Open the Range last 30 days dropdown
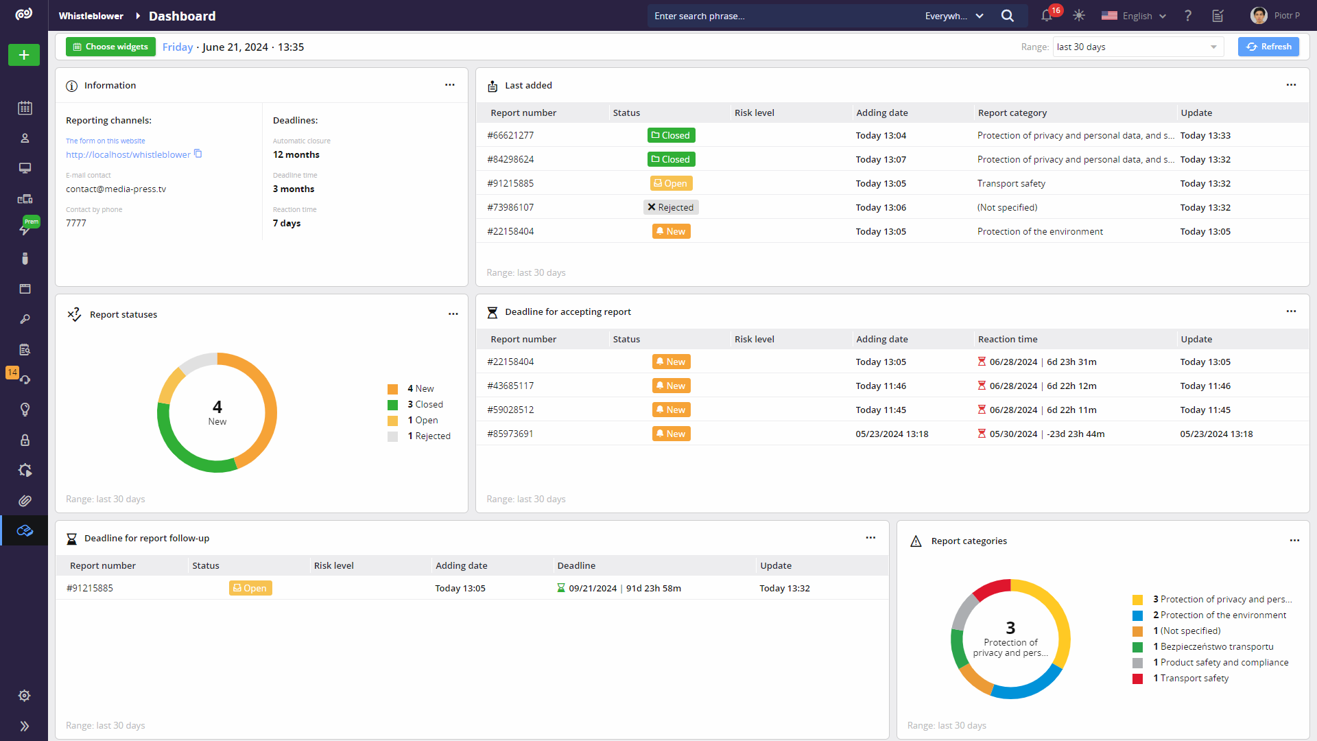Viewport: 1317px width, 741px height. [x=1137, y=47]
